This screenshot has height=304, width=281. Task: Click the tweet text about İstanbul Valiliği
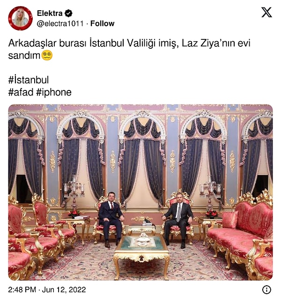(x=129, y=49)
